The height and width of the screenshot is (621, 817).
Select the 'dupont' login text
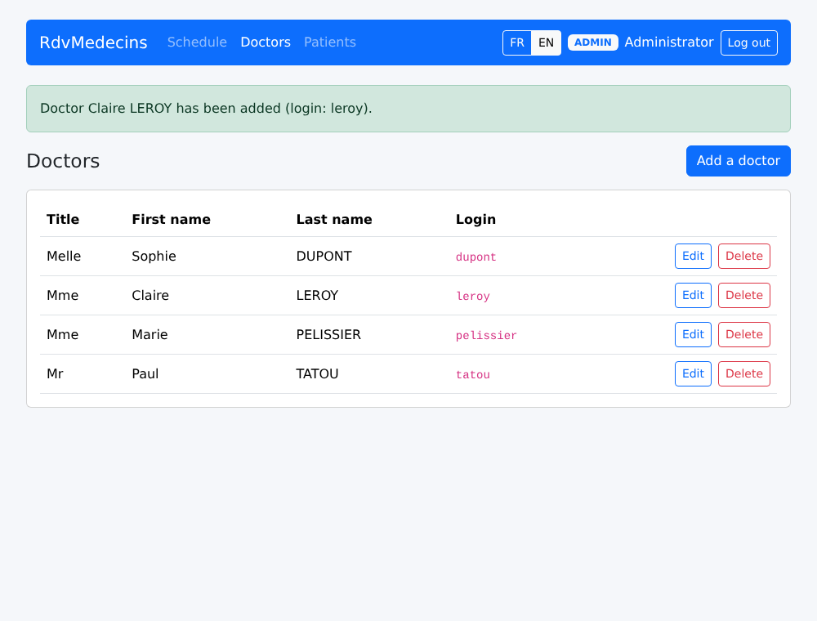[x=475, y=257]
